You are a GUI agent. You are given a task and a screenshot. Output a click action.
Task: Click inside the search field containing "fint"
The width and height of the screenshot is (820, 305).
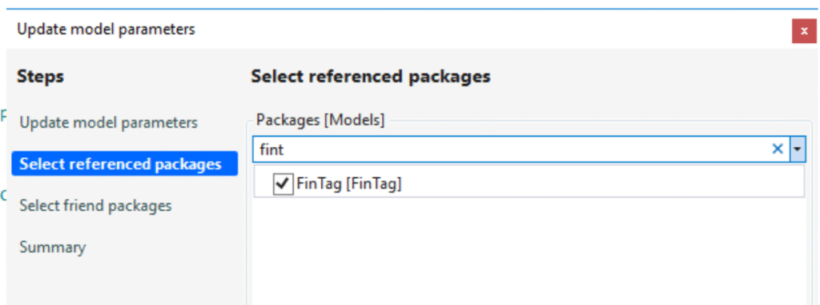click(512, 149)
